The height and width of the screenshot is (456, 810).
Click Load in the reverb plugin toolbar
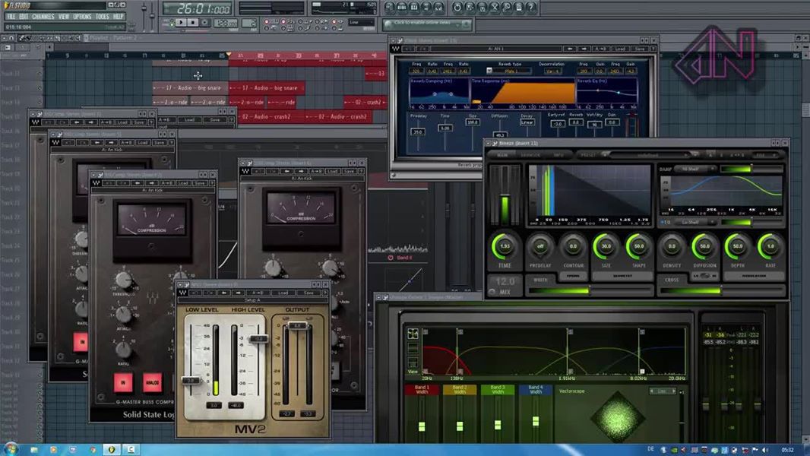(x=620, y=49)
